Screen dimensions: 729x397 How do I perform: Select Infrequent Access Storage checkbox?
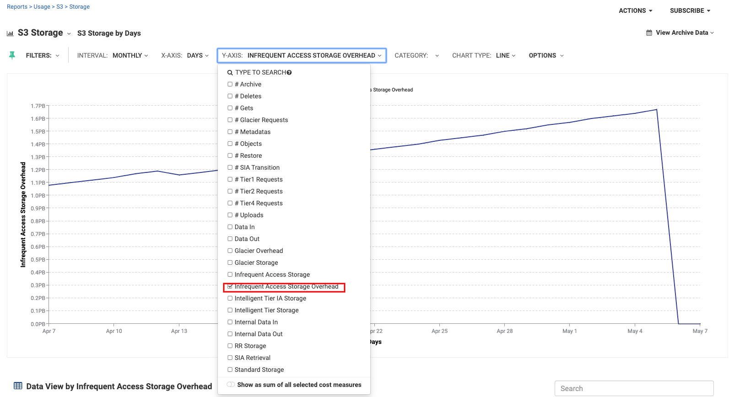pyautogui.click(x=230, y=274)
